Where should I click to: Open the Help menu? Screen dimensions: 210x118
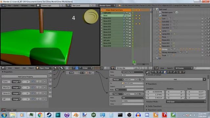coord(32,6)
